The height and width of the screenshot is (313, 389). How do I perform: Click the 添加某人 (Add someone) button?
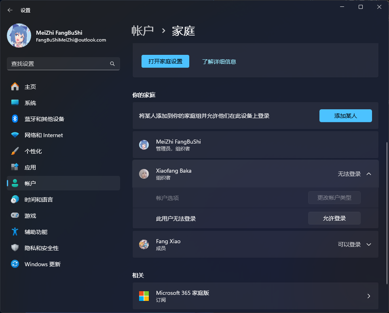[345, 116]
